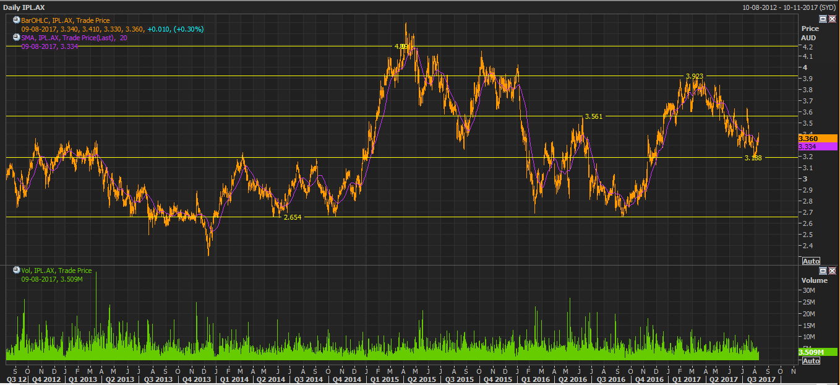This screenshot has height=385, width=840.
Task: Select the 3.188 horizontal line label
Action: 753,158
